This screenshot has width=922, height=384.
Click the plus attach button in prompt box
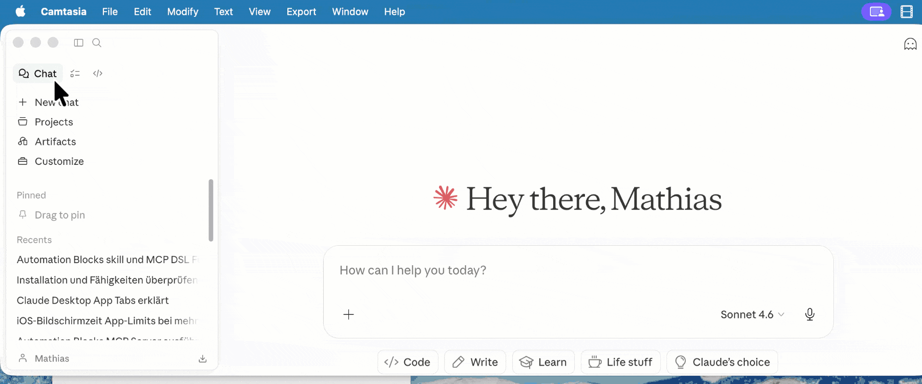348,314
